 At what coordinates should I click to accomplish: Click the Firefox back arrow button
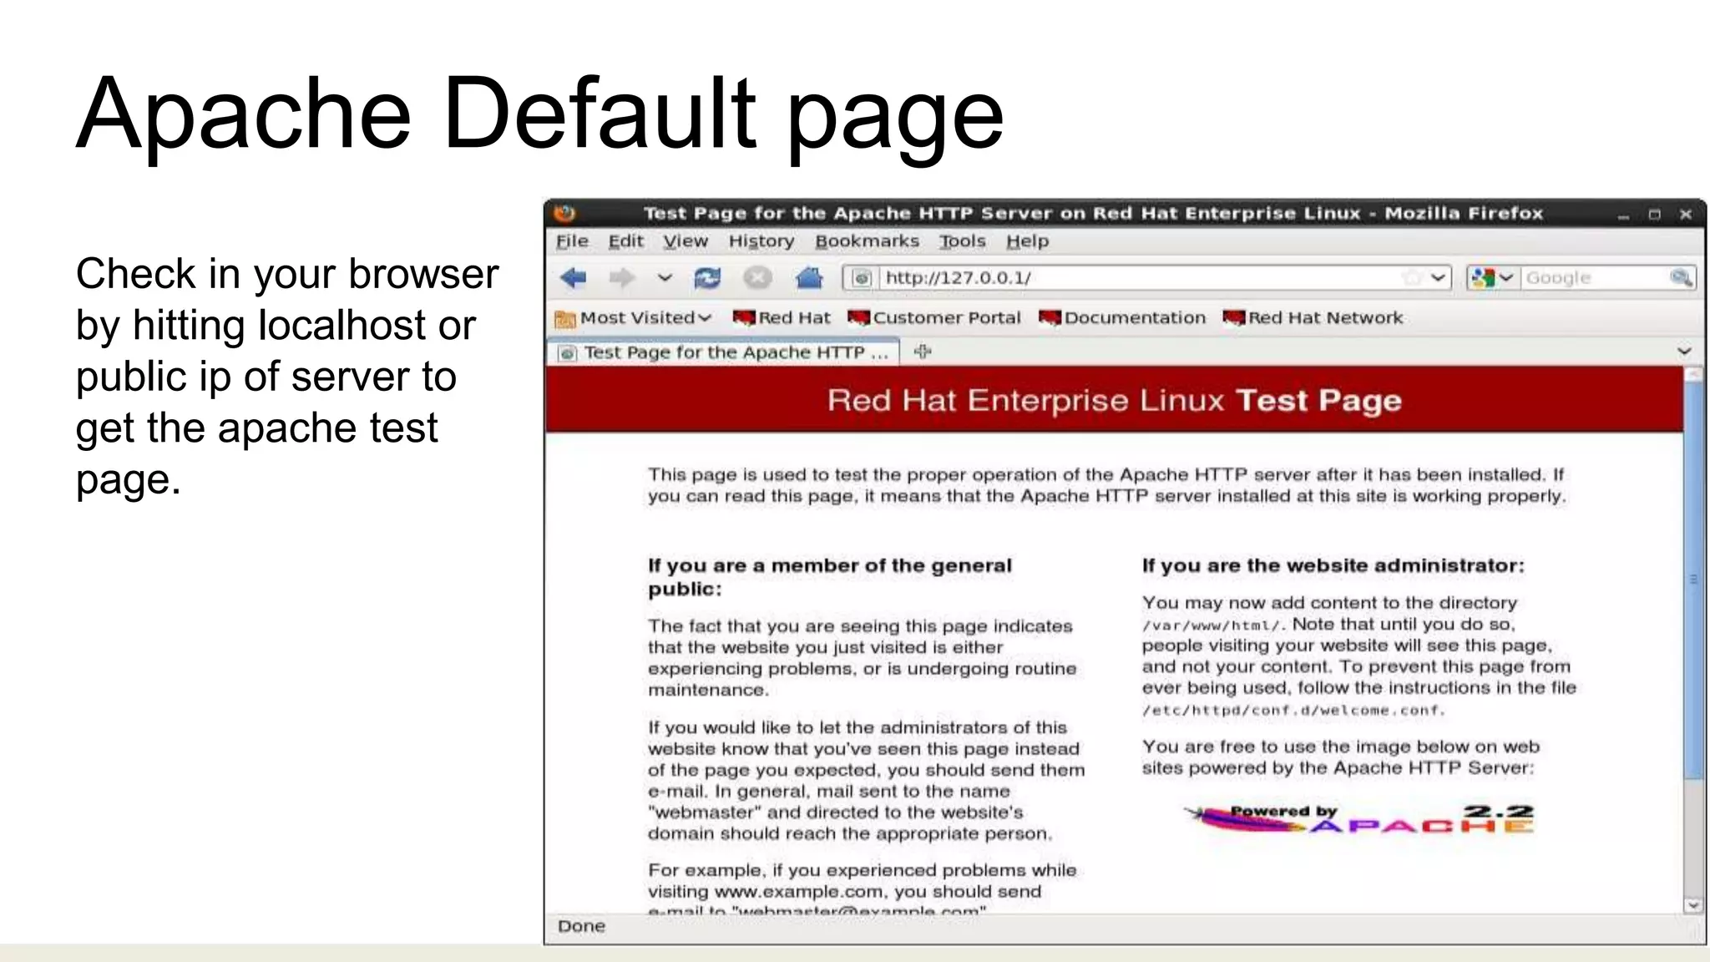point(574,278)
